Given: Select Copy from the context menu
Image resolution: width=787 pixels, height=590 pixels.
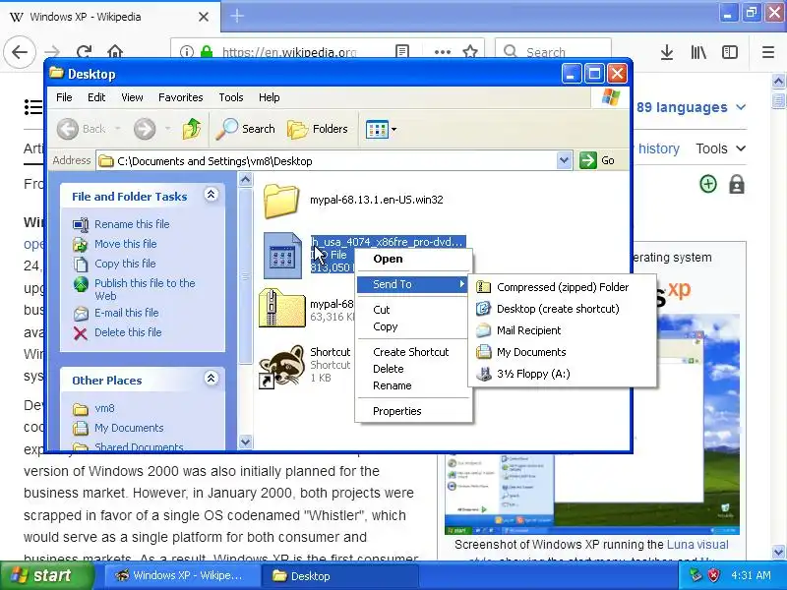Looking at the screenshot, I should [413, 326].
